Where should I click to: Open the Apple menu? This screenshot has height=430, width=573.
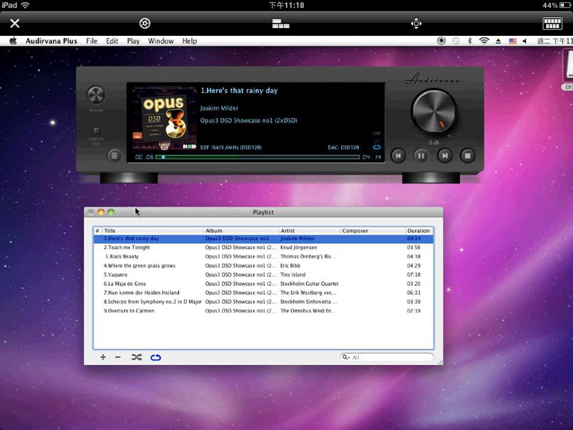pos(13,41)
